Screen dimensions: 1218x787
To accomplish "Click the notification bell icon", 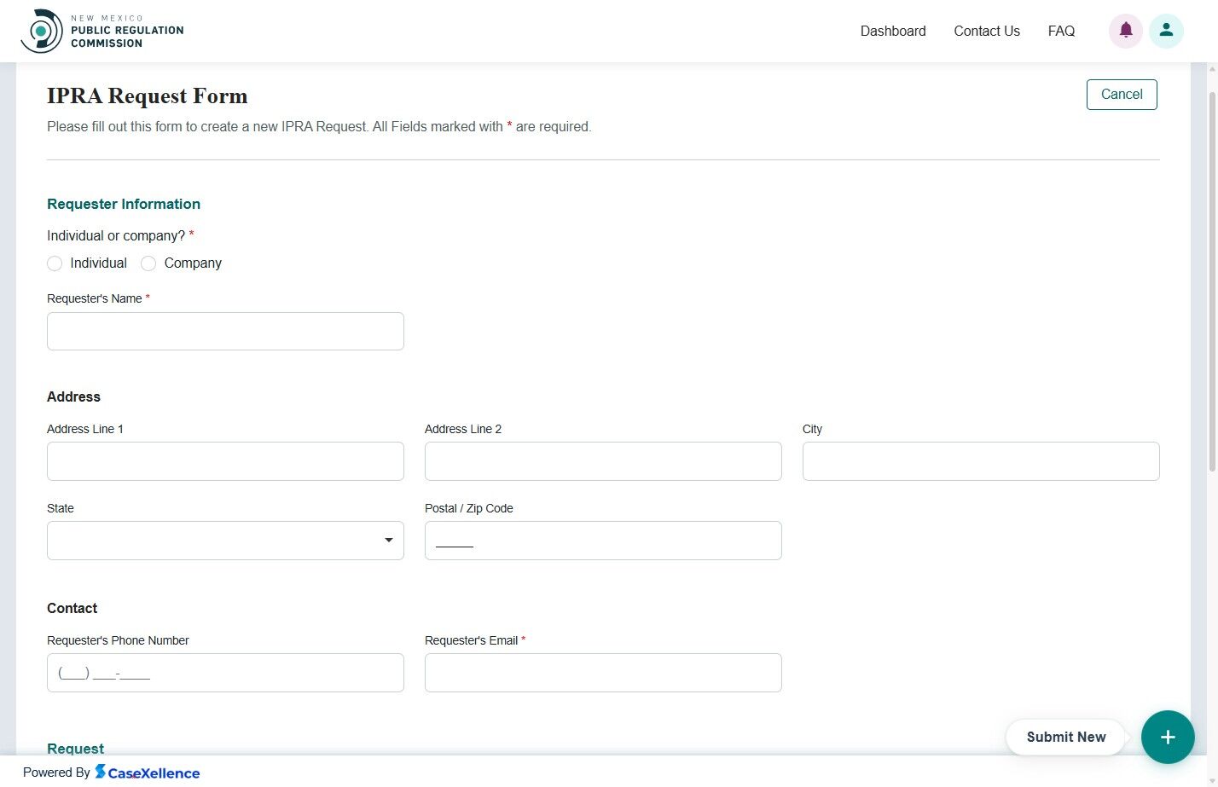I will 1125,30.
